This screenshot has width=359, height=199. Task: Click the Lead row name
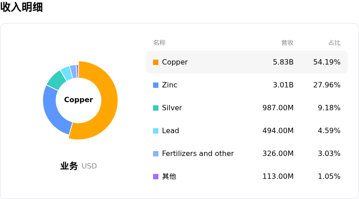click(171, 130)
